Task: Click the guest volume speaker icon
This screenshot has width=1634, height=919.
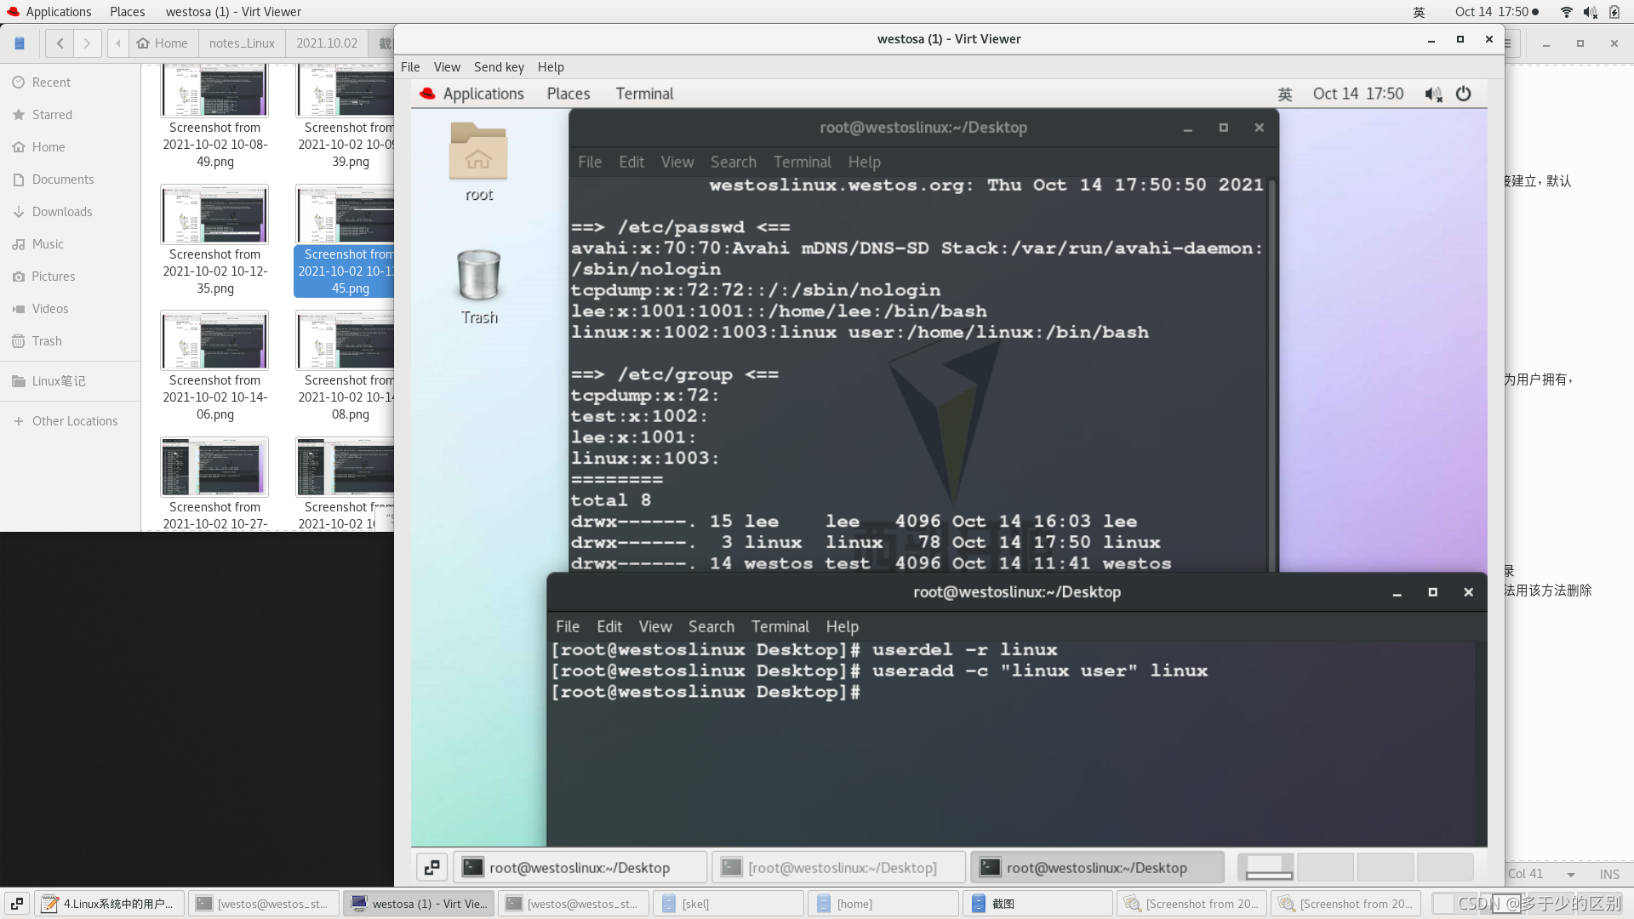Action: coord(1433,94)
